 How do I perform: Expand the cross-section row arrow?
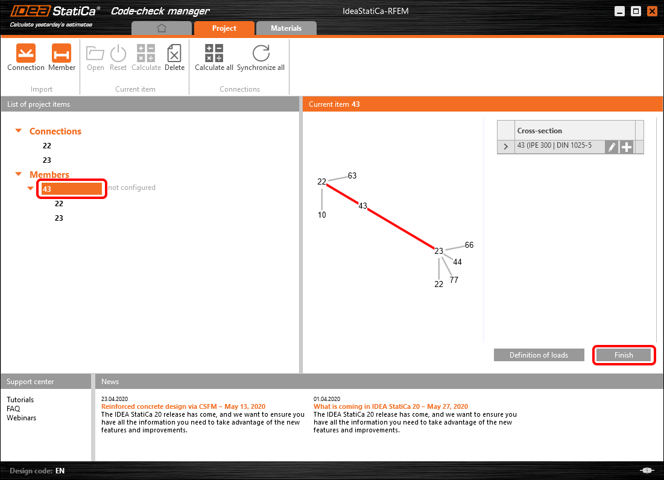click(x=505, y=147)
